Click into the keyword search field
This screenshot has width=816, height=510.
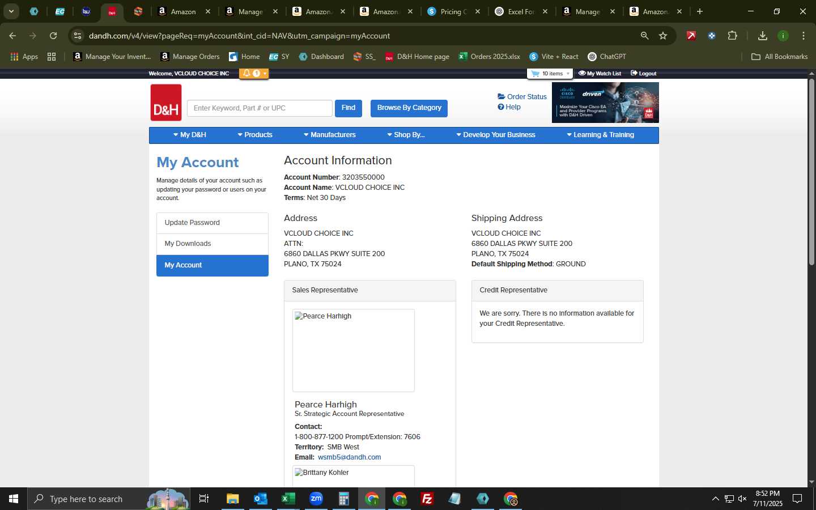point(260,108)
